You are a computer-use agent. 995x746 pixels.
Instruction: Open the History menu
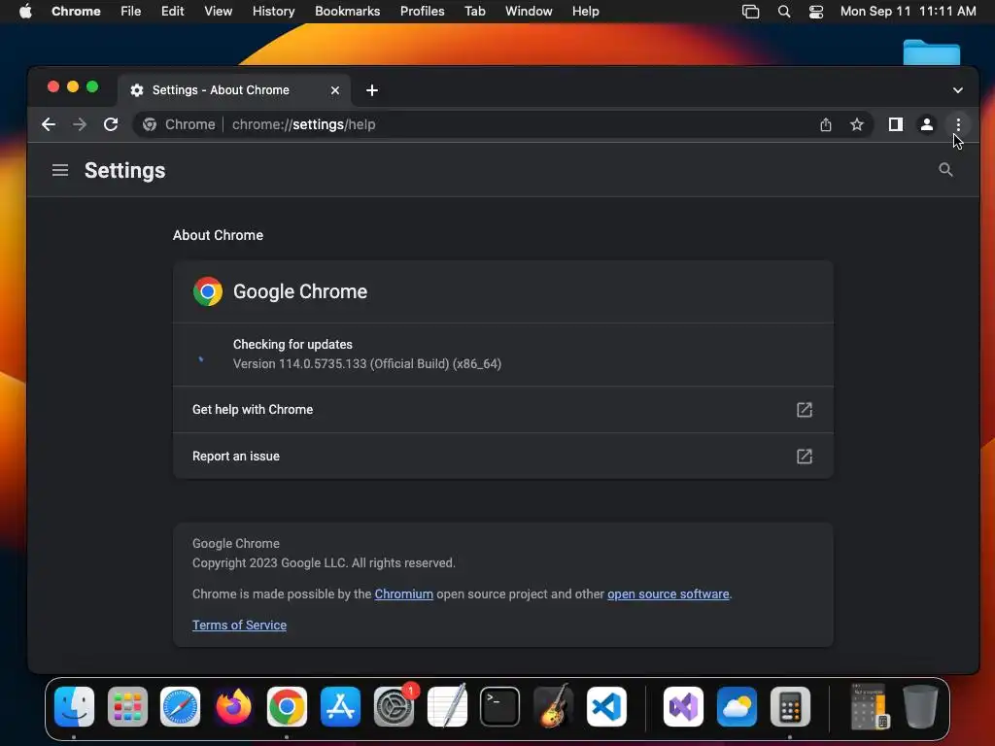tap(273, 12)
